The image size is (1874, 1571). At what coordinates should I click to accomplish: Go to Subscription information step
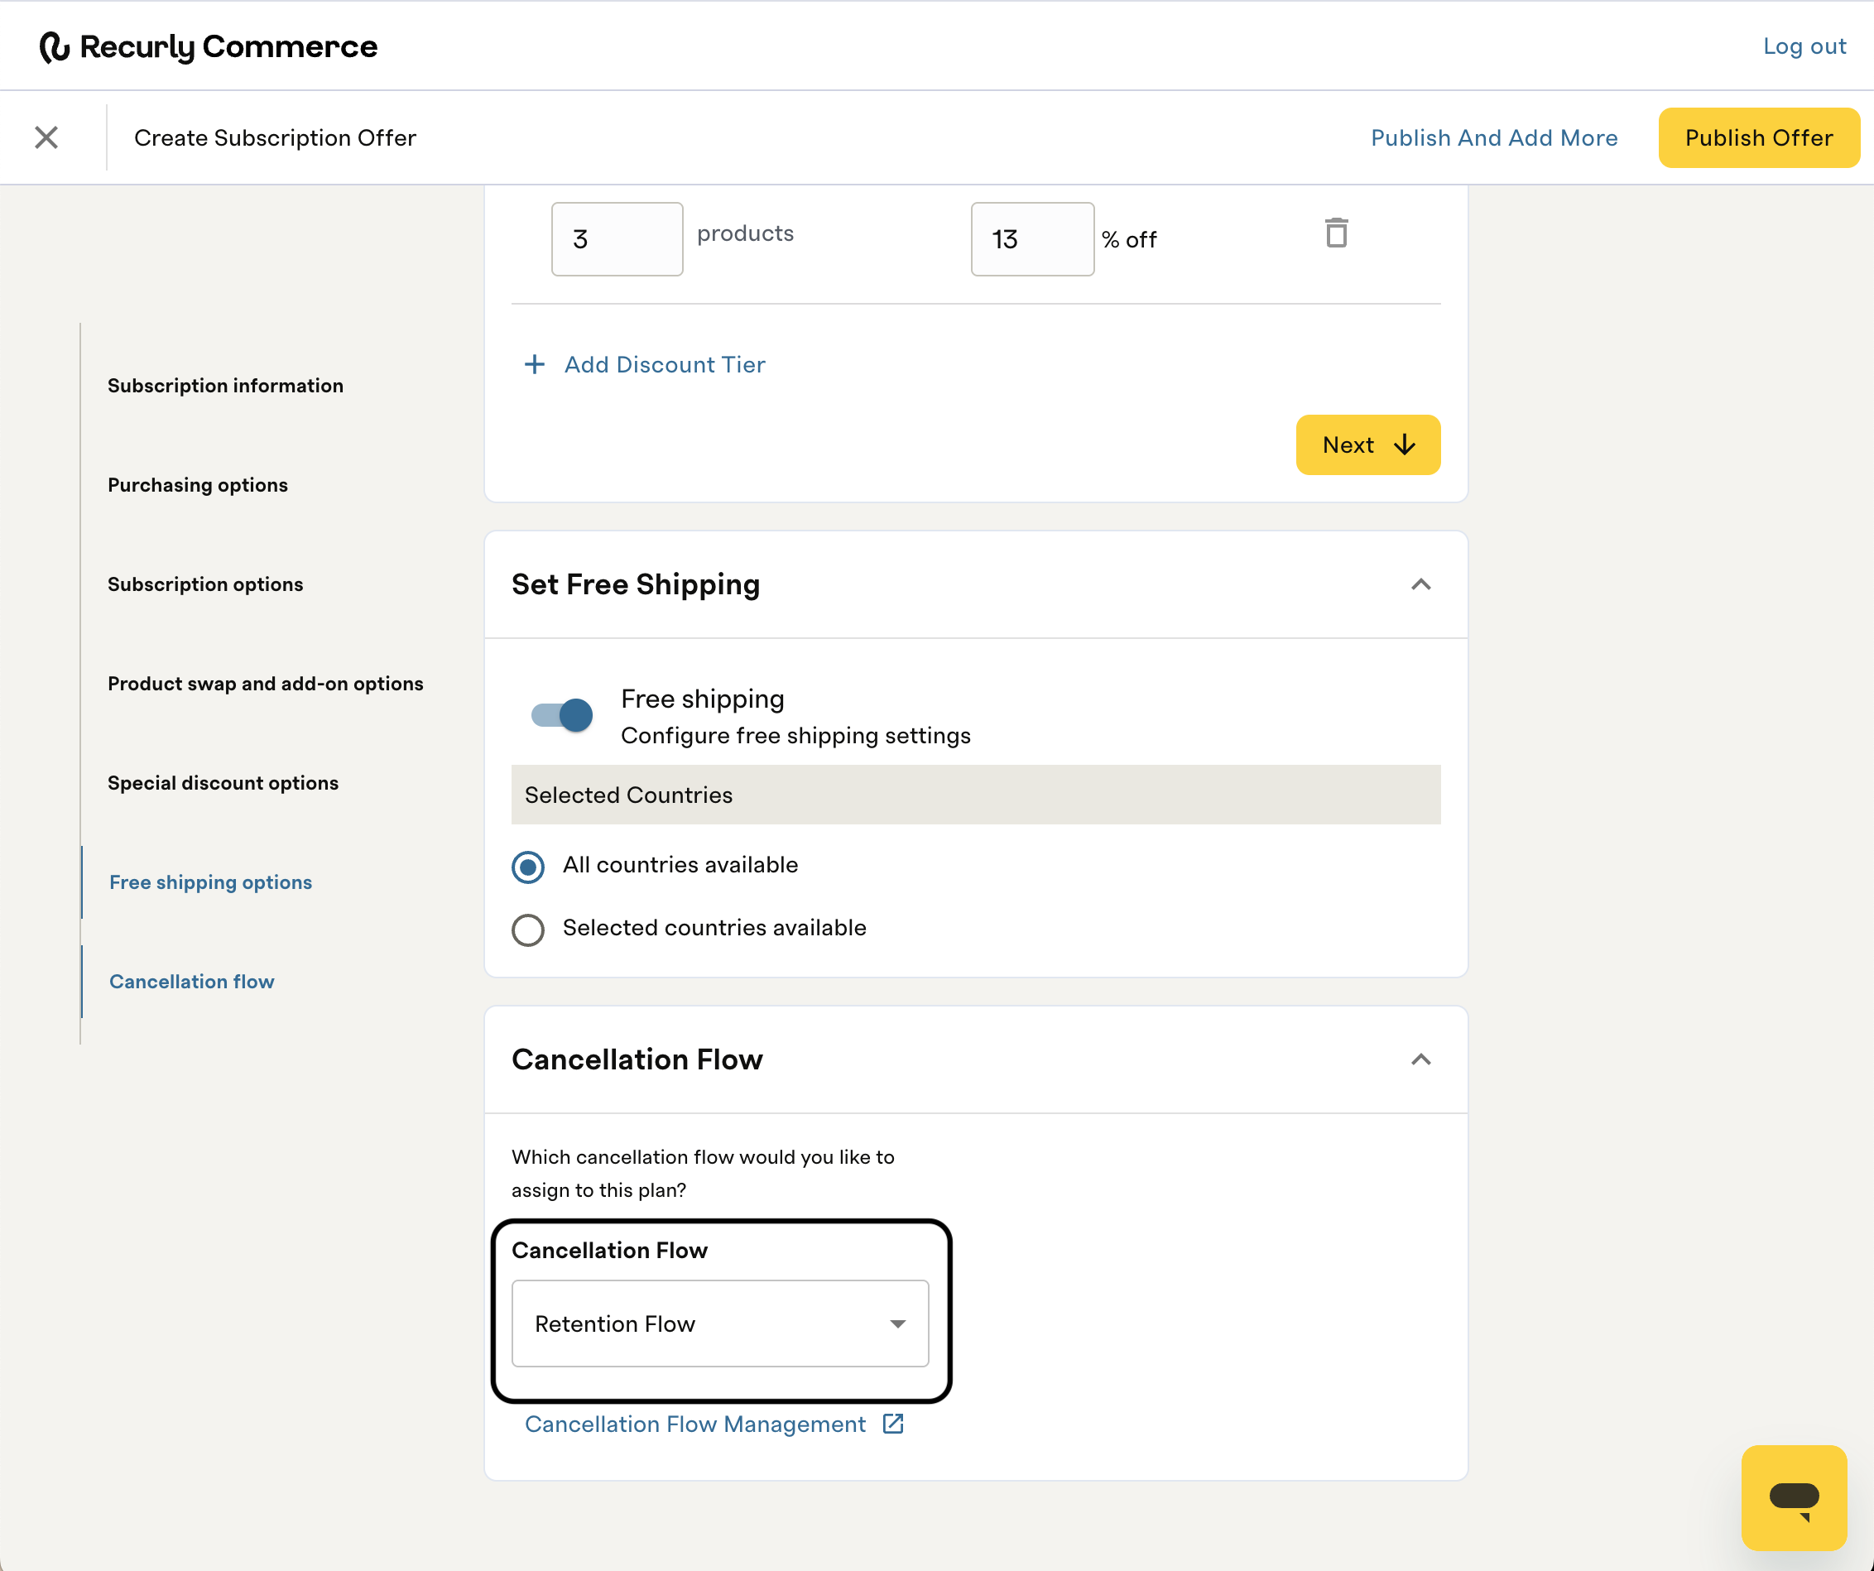[225, 386]
